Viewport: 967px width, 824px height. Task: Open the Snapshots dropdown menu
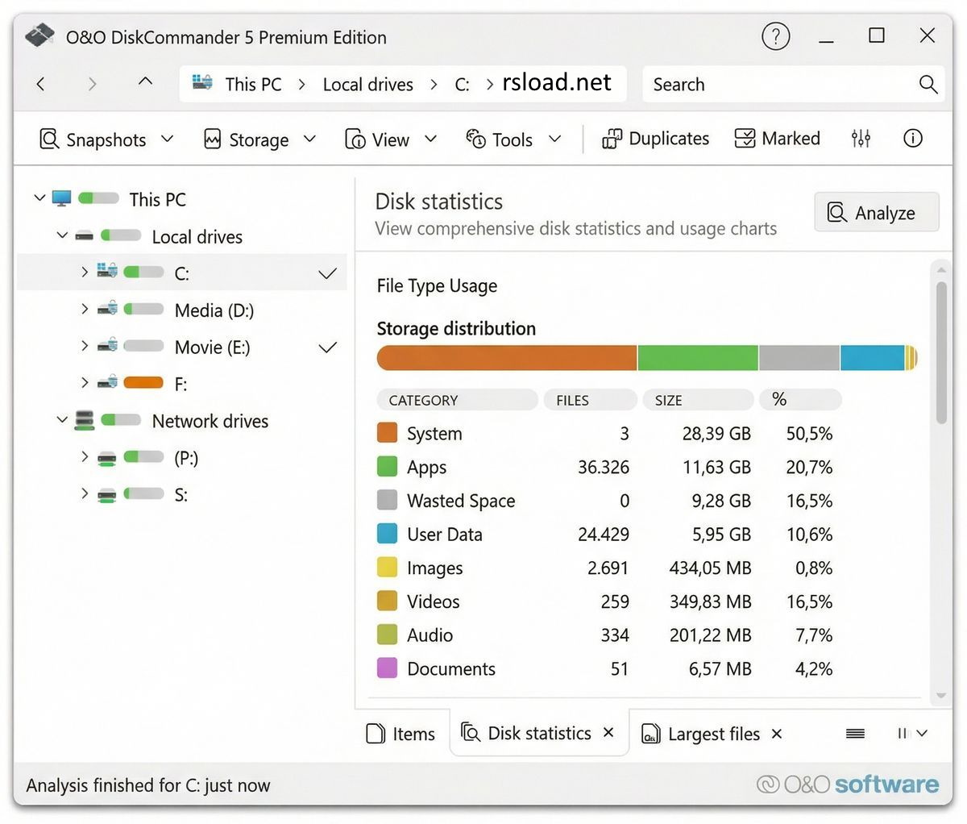click(x=106, y=139)
